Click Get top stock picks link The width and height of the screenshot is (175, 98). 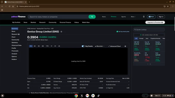click(123, 32)
